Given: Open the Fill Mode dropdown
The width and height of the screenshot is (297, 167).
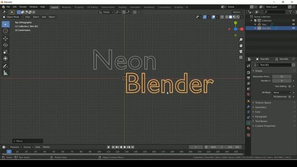Looking at the screenshot, I should click(282, 93).
